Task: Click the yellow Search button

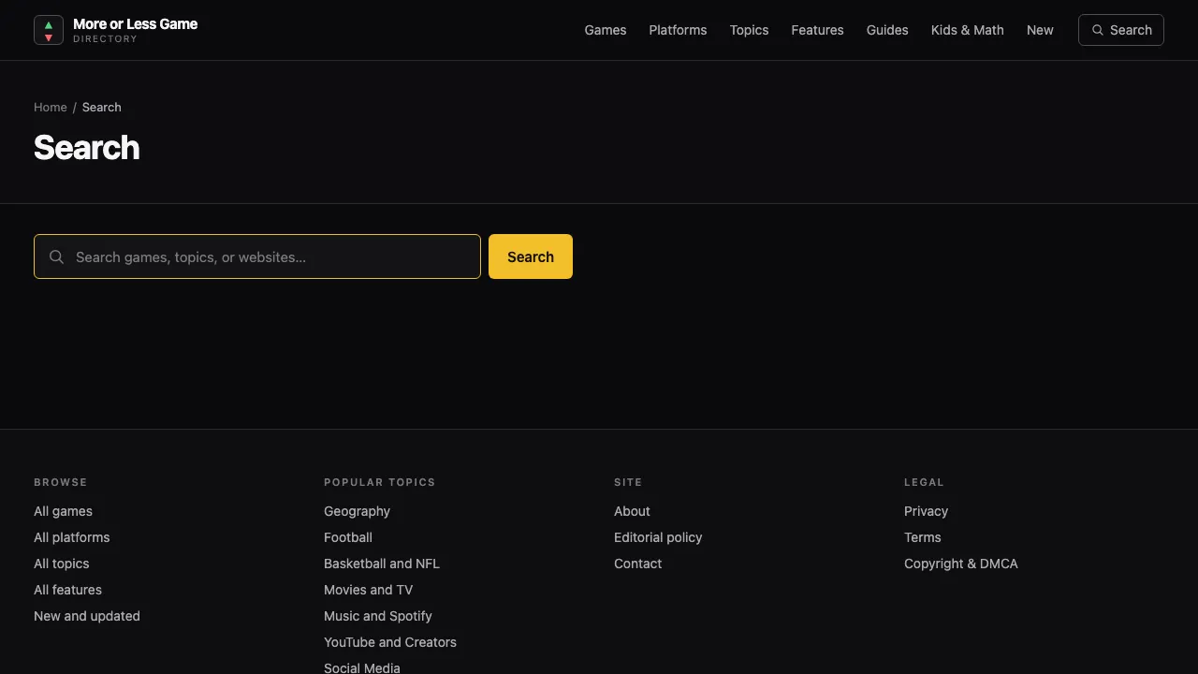Action: [531, 256]
